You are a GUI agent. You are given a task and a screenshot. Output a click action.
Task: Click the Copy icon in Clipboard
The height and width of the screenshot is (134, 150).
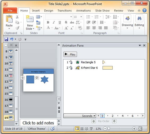pyautogui.click(x=17, y=22)
